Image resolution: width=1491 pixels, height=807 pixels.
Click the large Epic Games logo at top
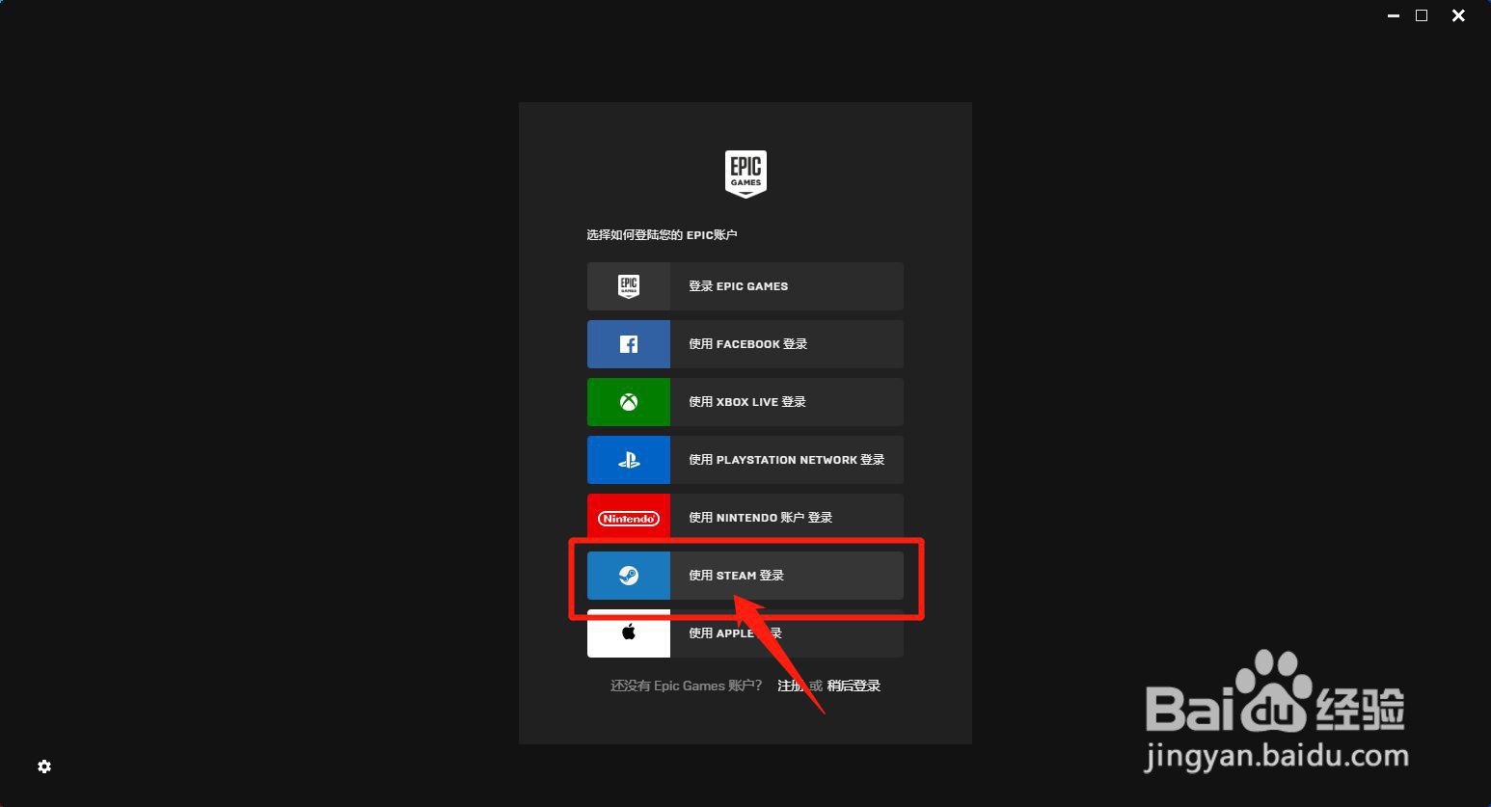coord(745,174)
